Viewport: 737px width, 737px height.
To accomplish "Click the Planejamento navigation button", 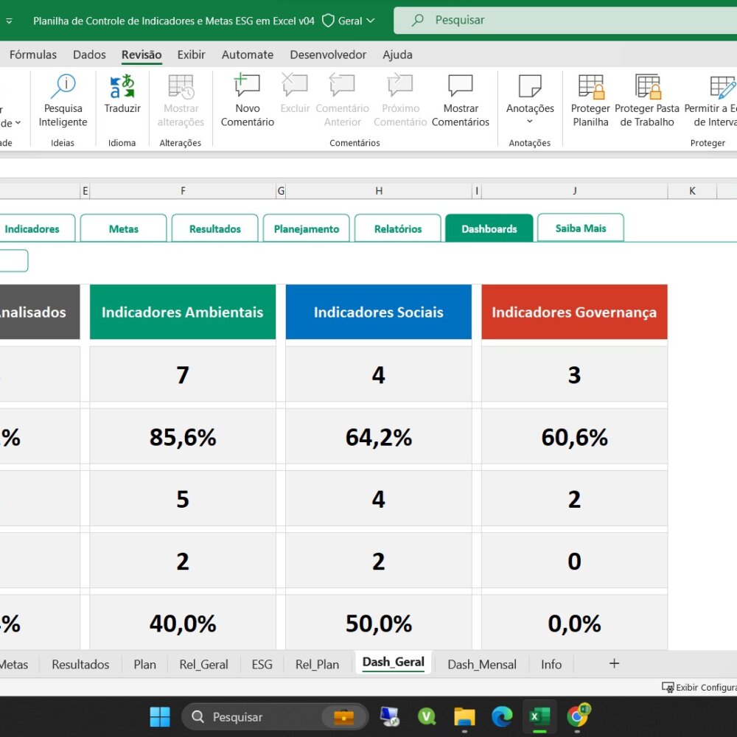I will 306,228.
